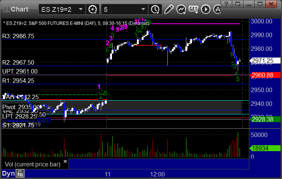Open the tradesight.com link
The height and width of the screenshot is (179, 282).
click(x=26, y=120)
